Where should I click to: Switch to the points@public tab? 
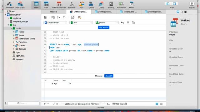(x=103, y=12)
